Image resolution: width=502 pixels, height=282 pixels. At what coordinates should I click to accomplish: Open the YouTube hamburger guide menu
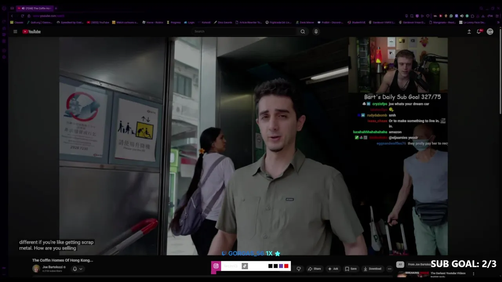[x=15, y=32]
